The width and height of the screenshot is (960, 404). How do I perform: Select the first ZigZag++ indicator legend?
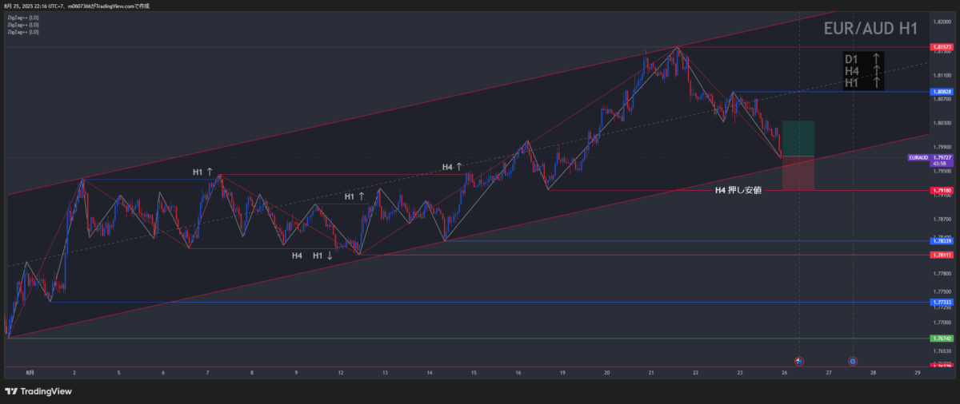22,18
